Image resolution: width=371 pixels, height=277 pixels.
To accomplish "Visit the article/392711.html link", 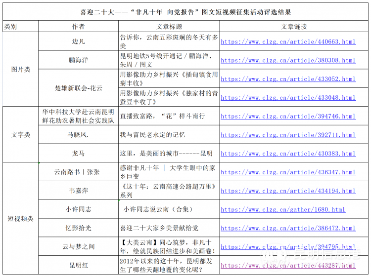I will click(288, 135).
